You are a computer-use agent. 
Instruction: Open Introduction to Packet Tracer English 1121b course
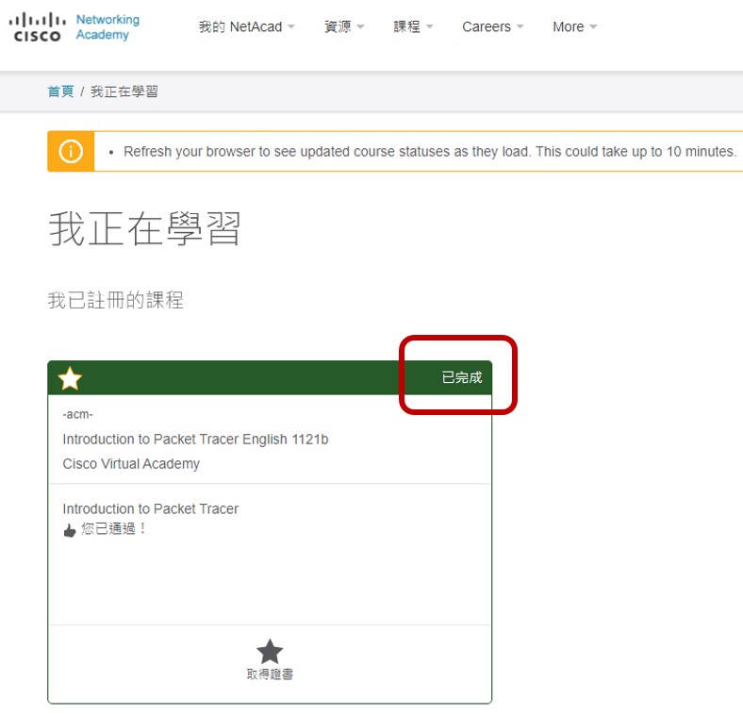pyautogui.click(x=195, y=440)
